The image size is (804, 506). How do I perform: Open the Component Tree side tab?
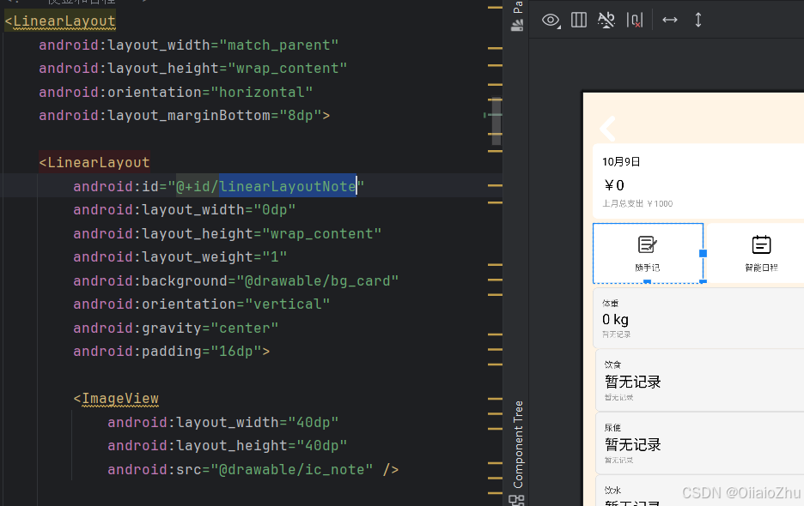[x=518, y=444]
